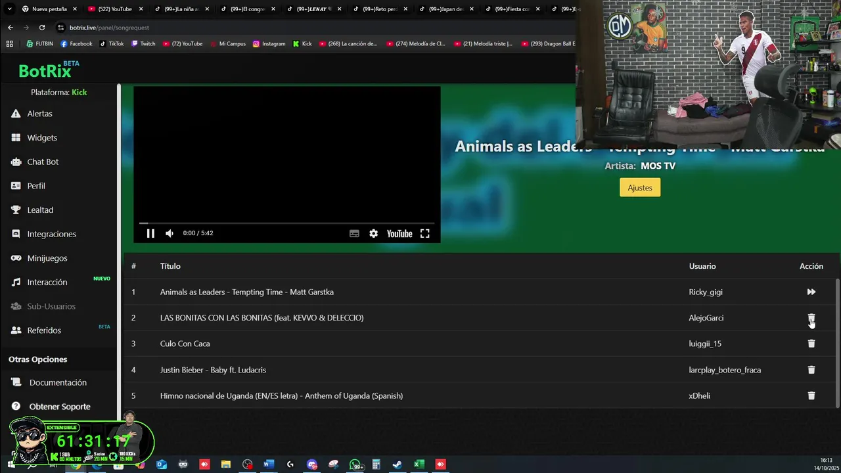Open Outlook from the taskbar
The height and width of the screenshot is (473, 841).
(x=162, y=464)
